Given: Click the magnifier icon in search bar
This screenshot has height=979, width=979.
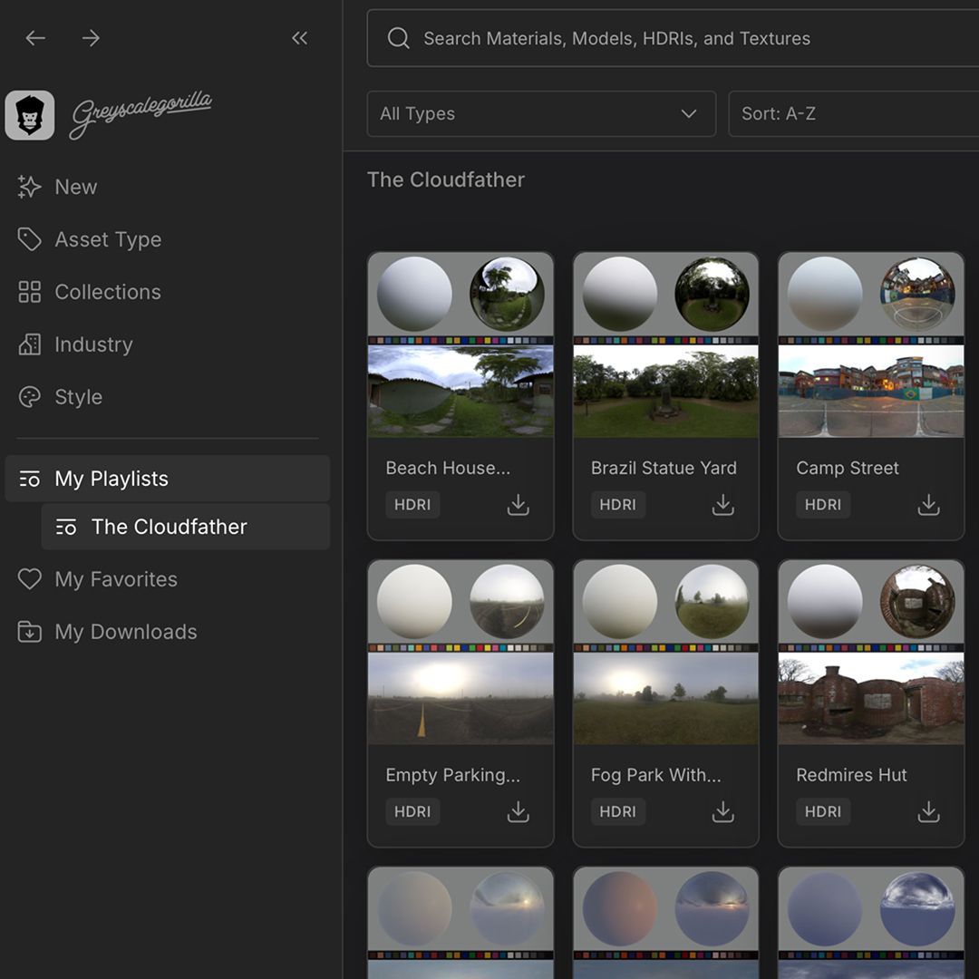Looking at the screenshot, I should pos(398,38).
